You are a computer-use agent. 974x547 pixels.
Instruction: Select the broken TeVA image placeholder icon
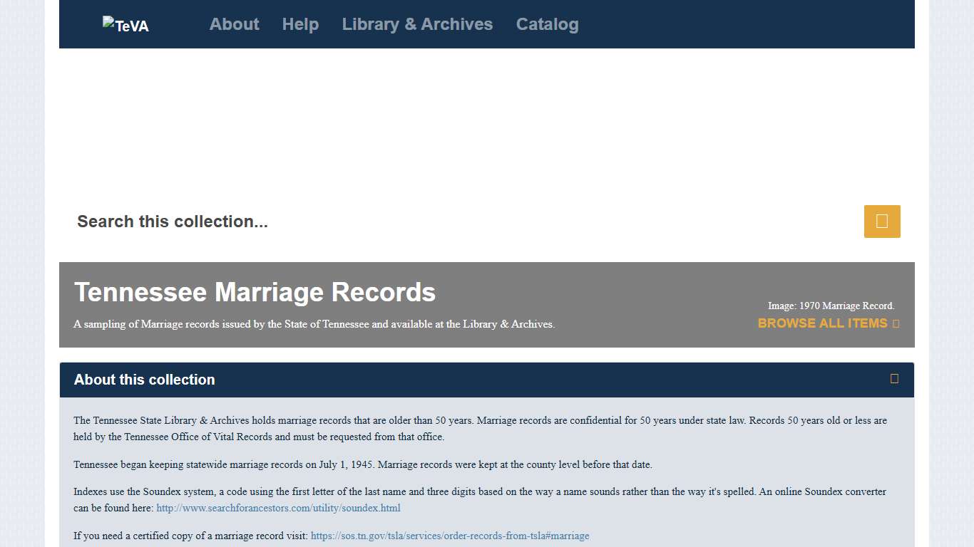pyautogui.click(x=125, y=24)
